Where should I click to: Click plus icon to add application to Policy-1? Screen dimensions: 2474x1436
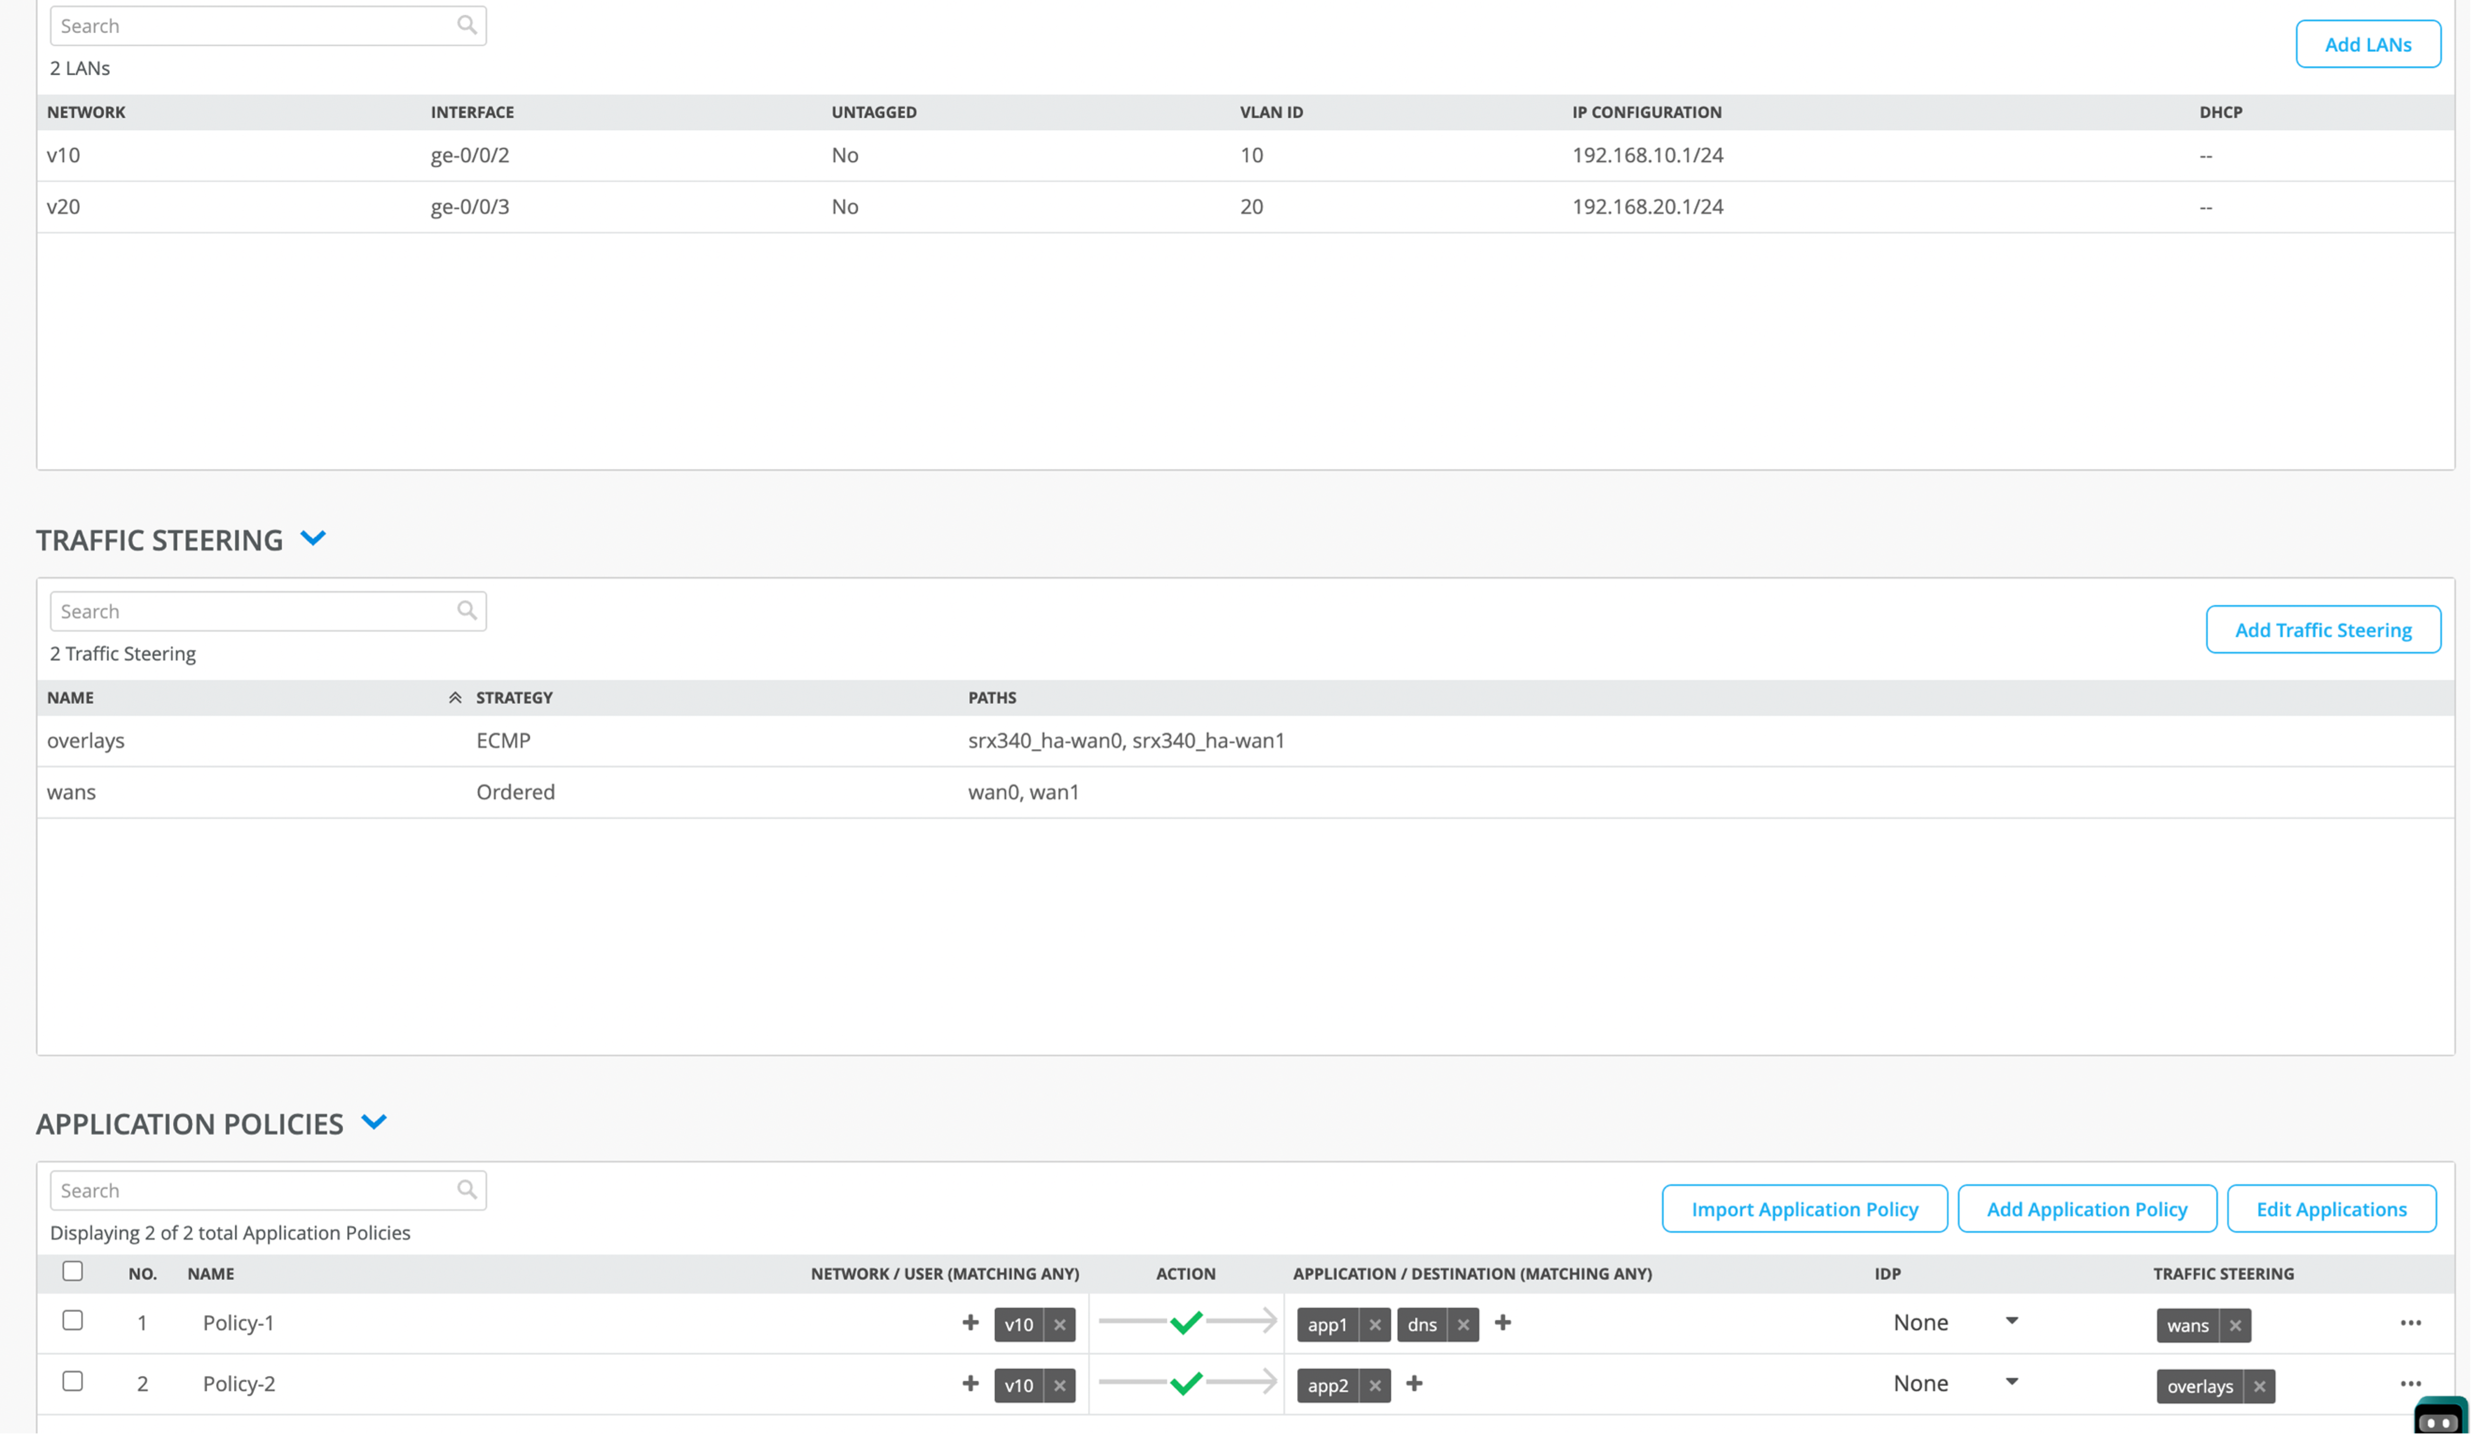click(x=1502, y=1323)
